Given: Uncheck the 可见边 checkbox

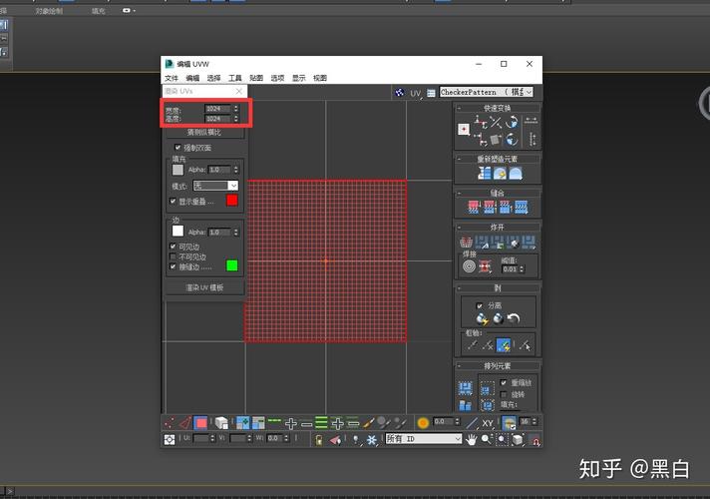Looking at the screenshot, I should click(174, 247).
